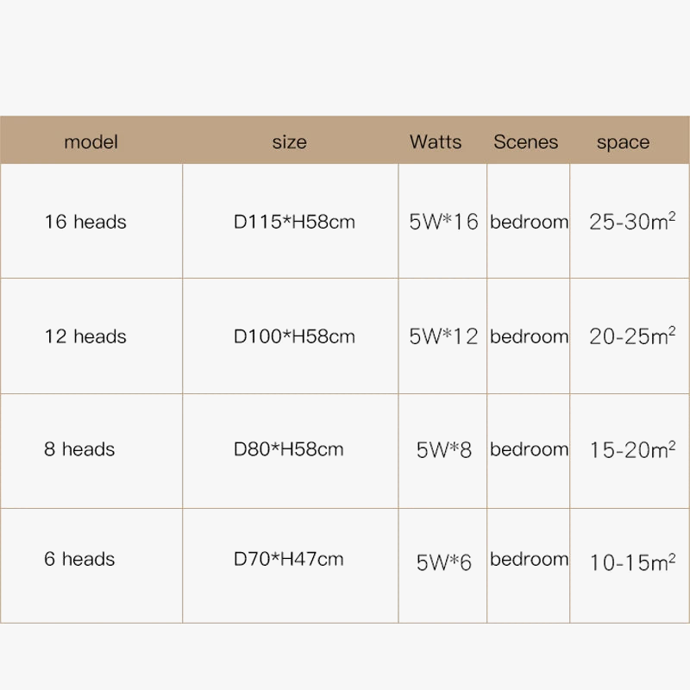Viewport: 690px width, 690px height.
Task: Click the "5W*12" watts cell
Action: [443, 336]
